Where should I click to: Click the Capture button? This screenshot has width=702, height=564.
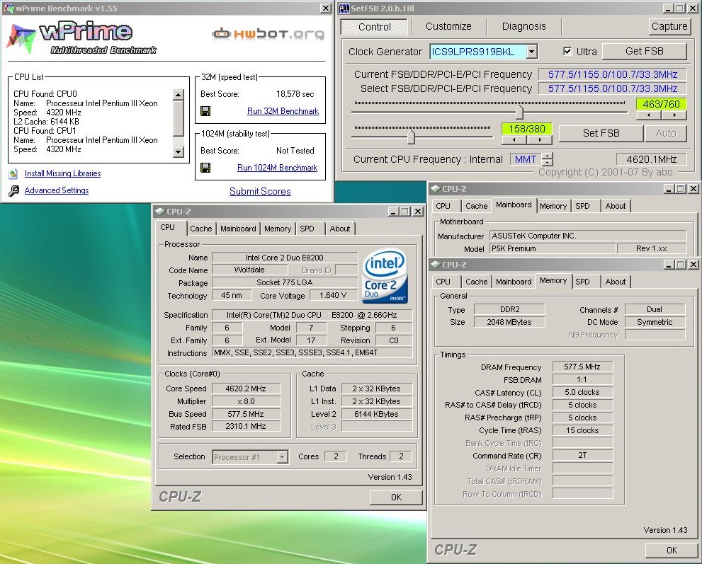(x=669, y=26)
